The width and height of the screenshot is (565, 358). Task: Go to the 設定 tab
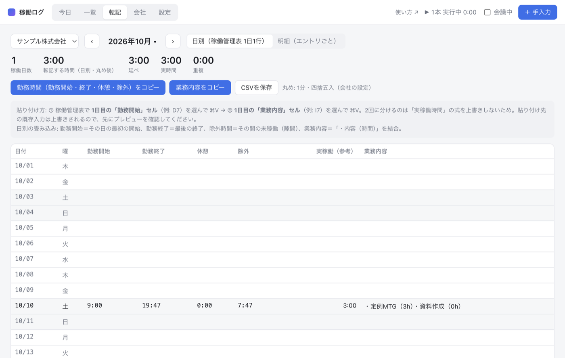click(165, 13)
